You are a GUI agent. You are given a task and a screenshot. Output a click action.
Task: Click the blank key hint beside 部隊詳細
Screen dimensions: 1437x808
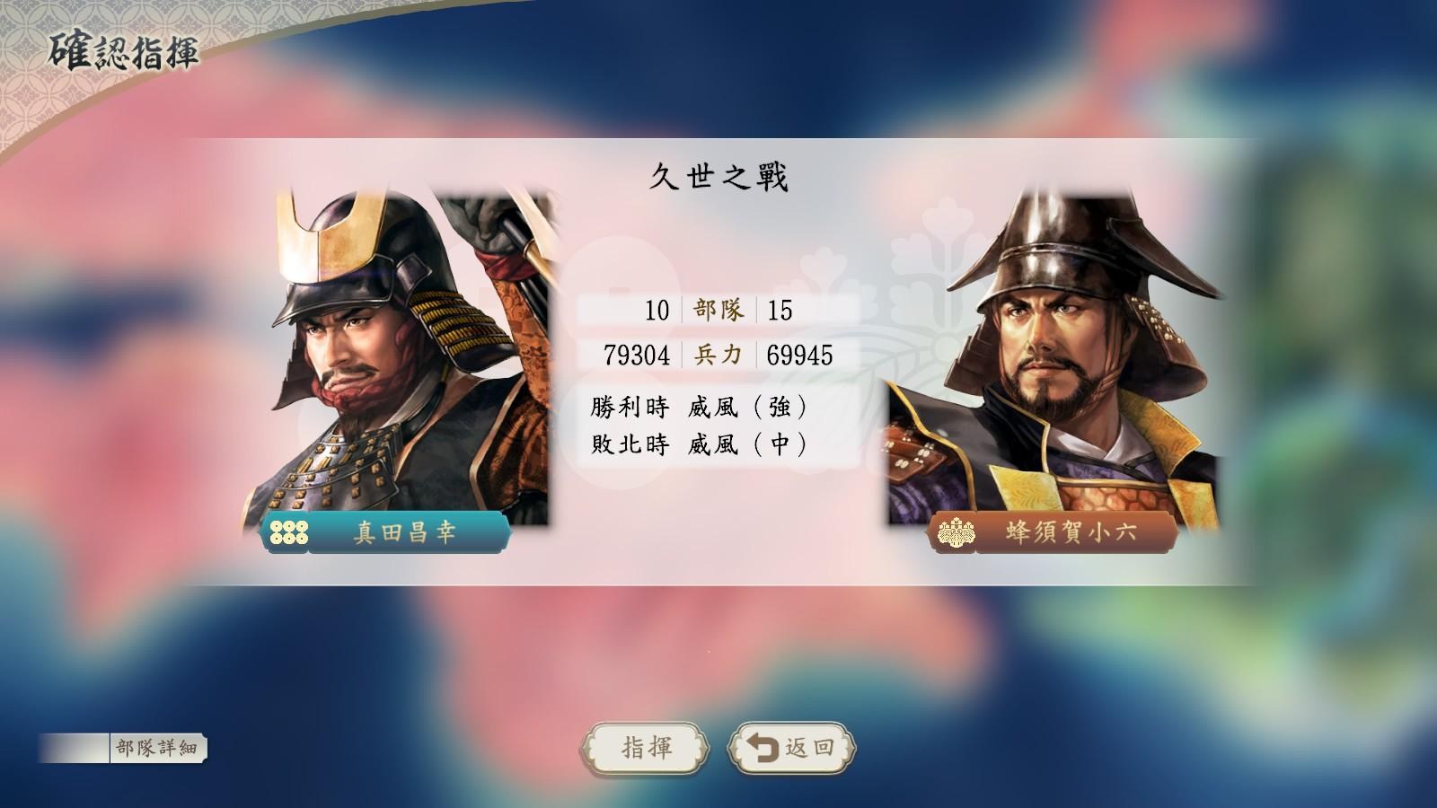(74, 748)
